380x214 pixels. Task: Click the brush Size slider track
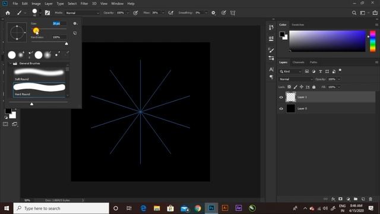[x=49, y=29]
